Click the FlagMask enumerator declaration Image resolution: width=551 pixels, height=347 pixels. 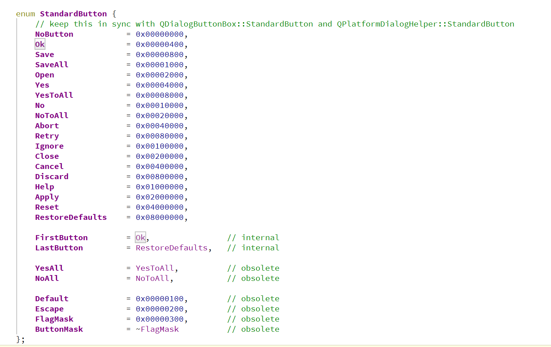click(x=54, y=319)
